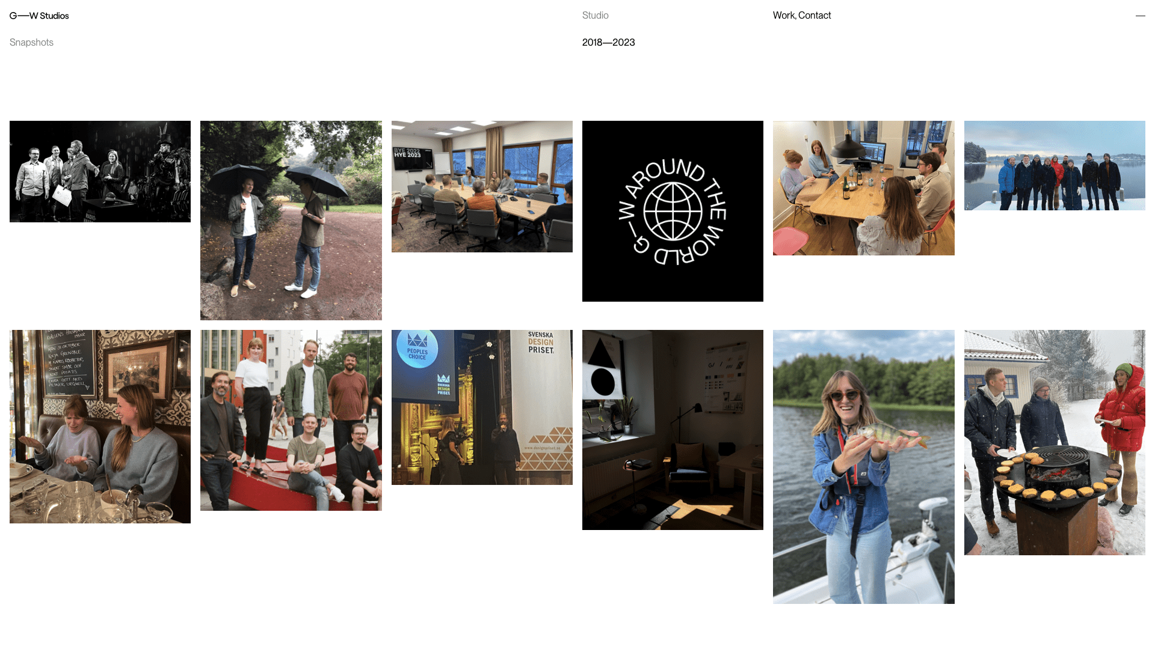This screenshot has height=649, width=1155.
Task: Click the G—W Studios logo
Action: click(x=39, y=16)
